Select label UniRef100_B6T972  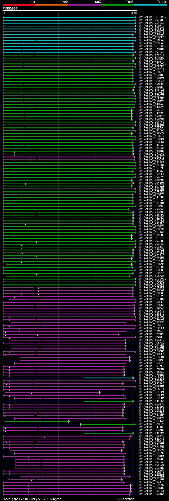[x=152, y=238]
